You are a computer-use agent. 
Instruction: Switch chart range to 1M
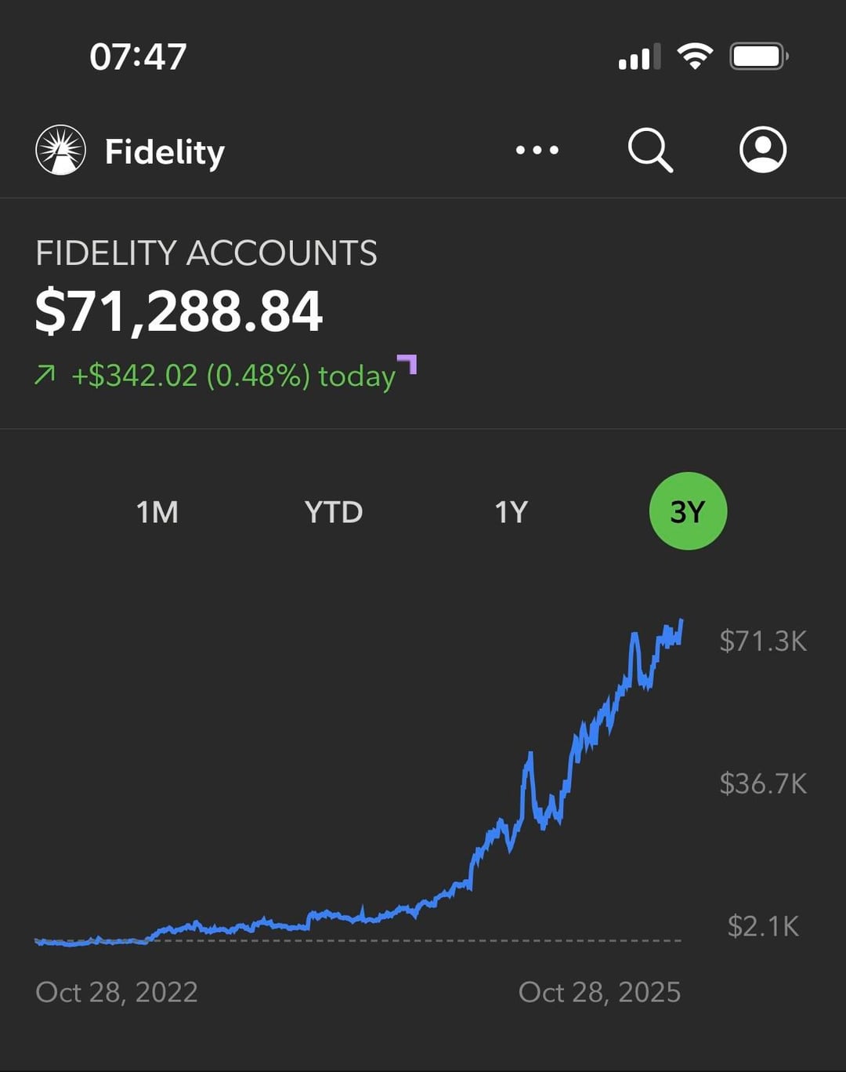pyautogui.click(x=157, y=512)
